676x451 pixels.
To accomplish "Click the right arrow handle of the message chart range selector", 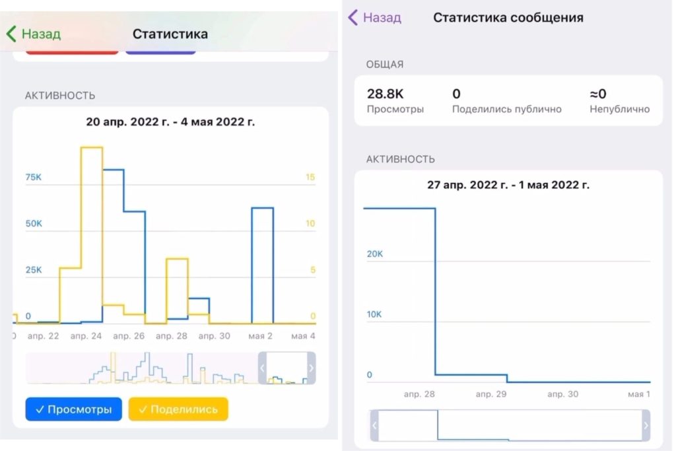I will (x=646, y=426).
